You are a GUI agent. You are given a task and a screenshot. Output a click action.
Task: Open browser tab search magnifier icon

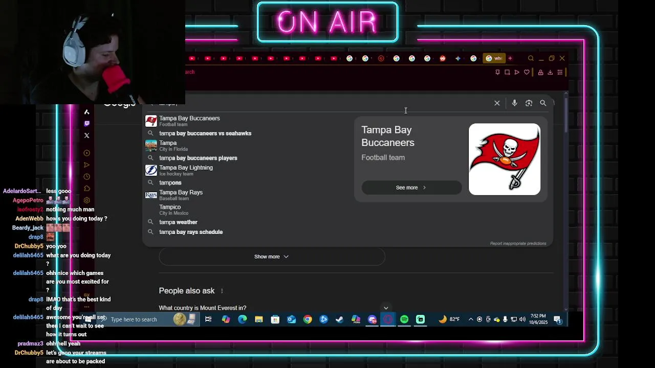(x=531, y=58)
